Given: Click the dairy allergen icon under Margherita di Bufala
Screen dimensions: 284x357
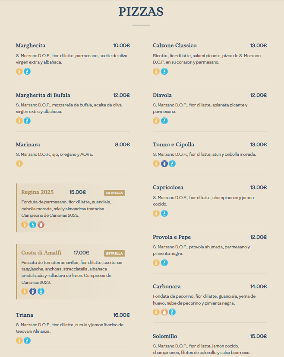Looking at the screenshot, I should (27, 121).
